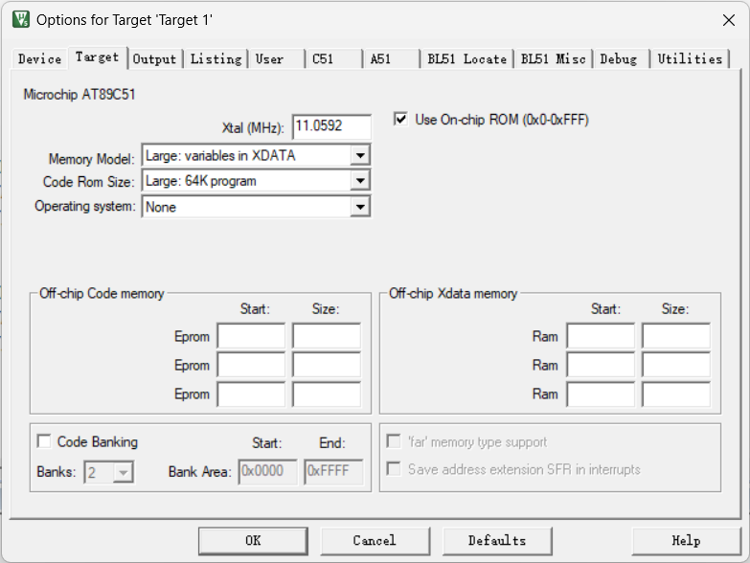The width and height of the screenshot is (750, 563).
Task: Toggle Save address extension SFR checkbox
Action: [x=394, y=469]
